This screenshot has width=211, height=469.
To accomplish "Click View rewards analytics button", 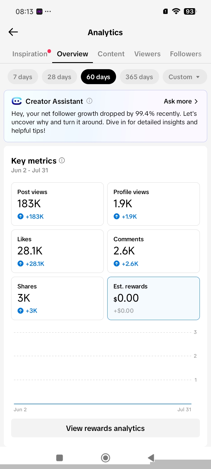I will tap(105, 428).
